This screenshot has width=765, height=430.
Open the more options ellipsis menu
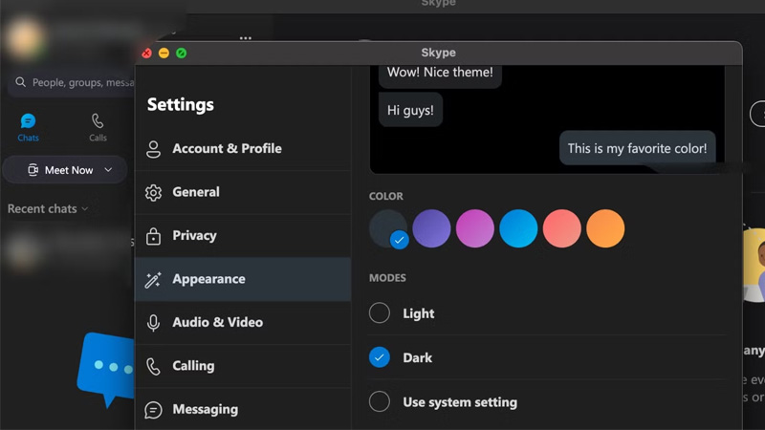pos(246,39)
